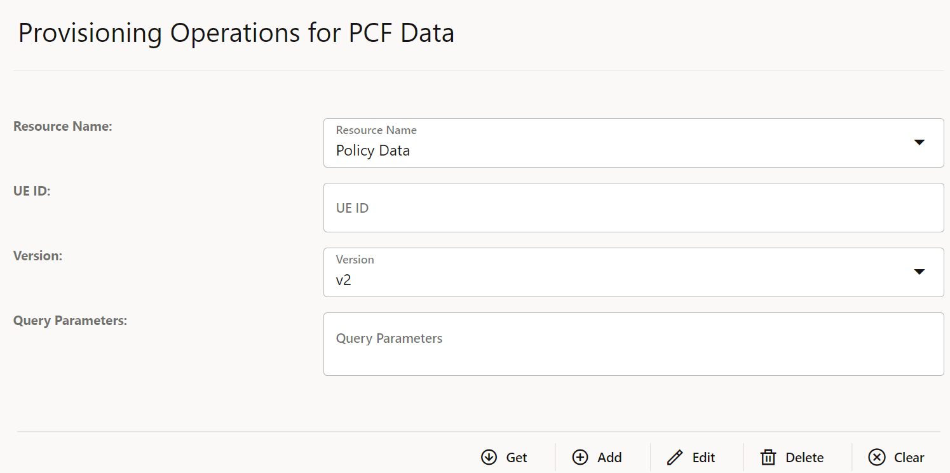The width and height of the screenshot is (950, 473).
Task: Click inside the UE ID input field
Action: 634,208
